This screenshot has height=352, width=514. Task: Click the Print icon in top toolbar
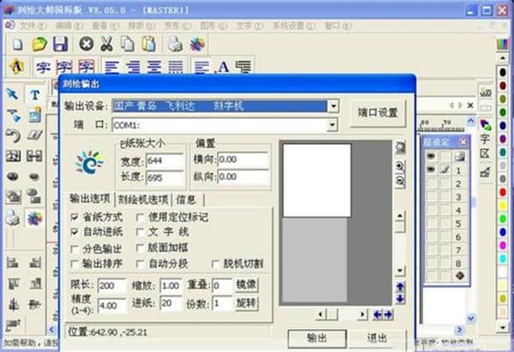click(175, 44)
